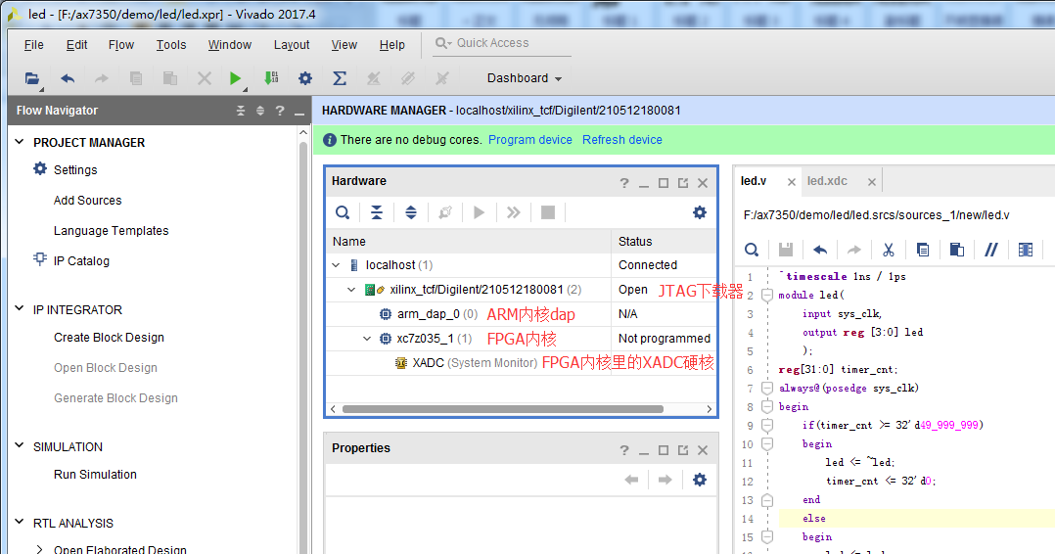Screen dimensions: 1055x554
Task: Expand Open Elaborated Design item
Action: click(x=40, y=549)
